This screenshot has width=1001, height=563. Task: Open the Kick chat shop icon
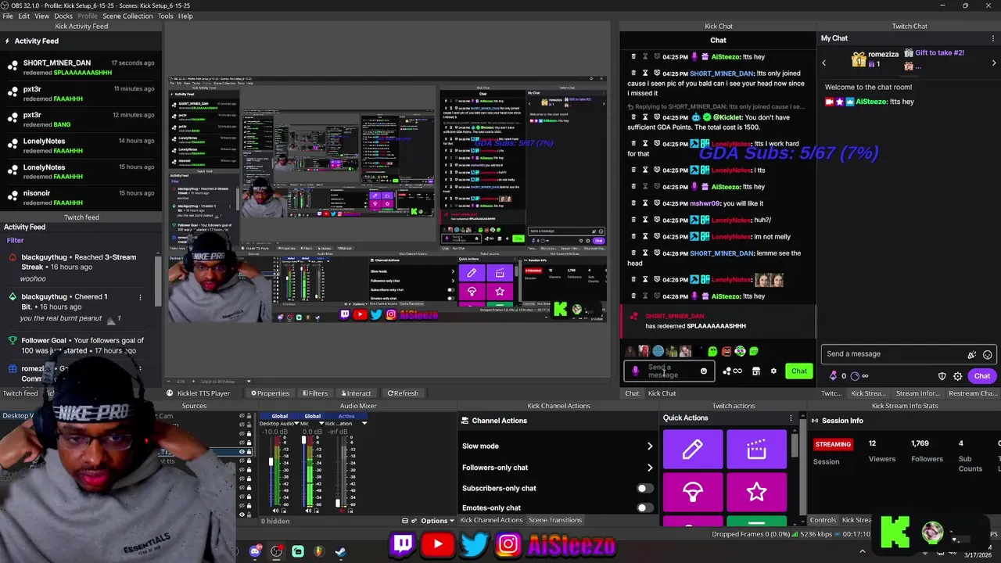pos(755,371)
